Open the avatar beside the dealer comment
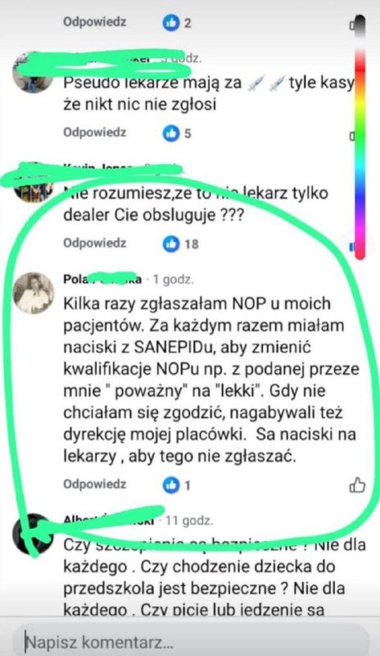This screenshot has height=656, width=380. (x=33, y=186)
